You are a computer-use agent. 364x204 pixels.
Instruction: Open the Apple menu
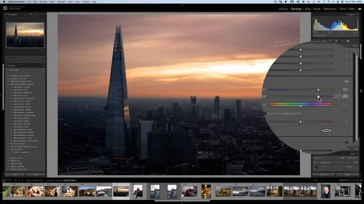coord(4,2)
